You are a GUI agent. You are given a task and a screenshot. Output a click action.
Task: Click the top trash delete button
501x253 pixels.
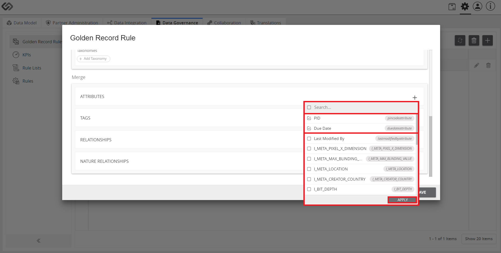474,40
